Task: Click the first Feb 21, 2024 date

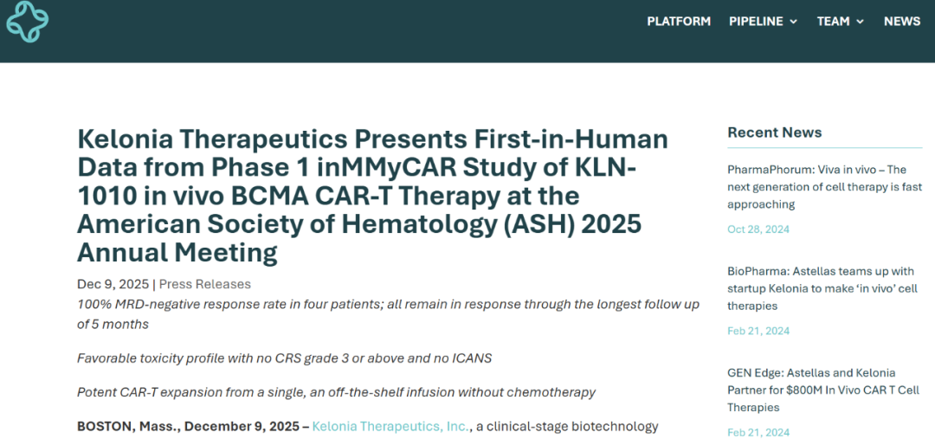Action: tap(758, 331)
